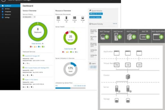The width and height of the screenshot is (165, 110).
Task: Click the yellow warning icon under Total Services
Action: coord(35,47)
